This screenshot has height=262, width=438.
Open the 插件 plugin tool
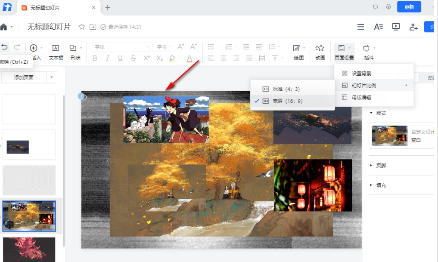point(369,52)
